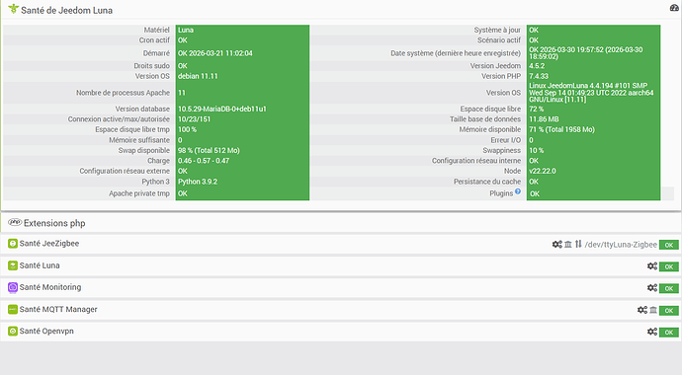Click the bank icon on JeeZigbee row

568,245
